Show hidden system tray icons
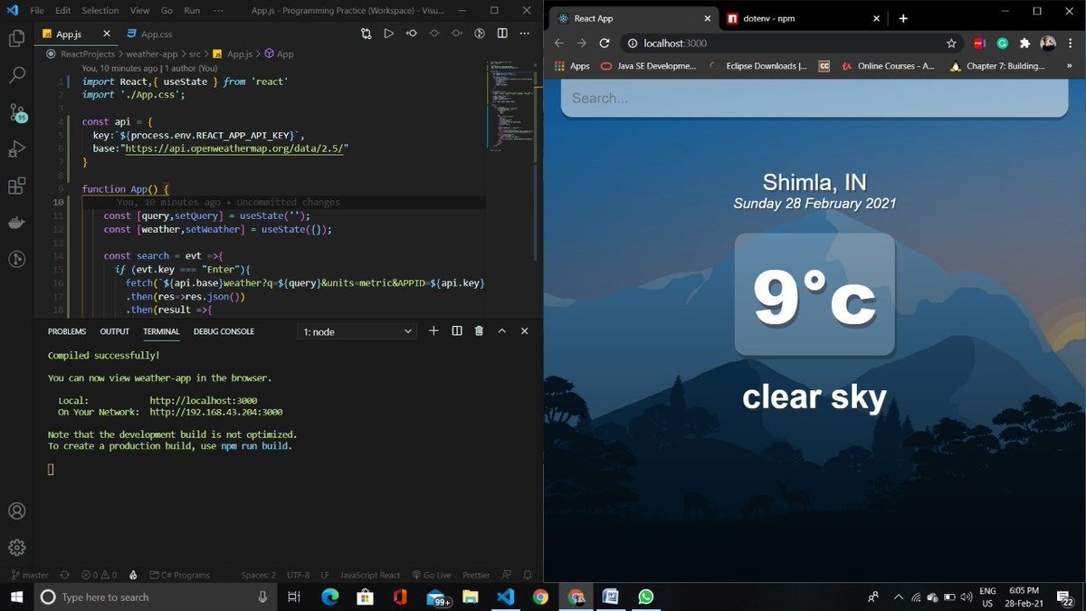The height and width of the screenshot is (611, 1086). [898, 597]
